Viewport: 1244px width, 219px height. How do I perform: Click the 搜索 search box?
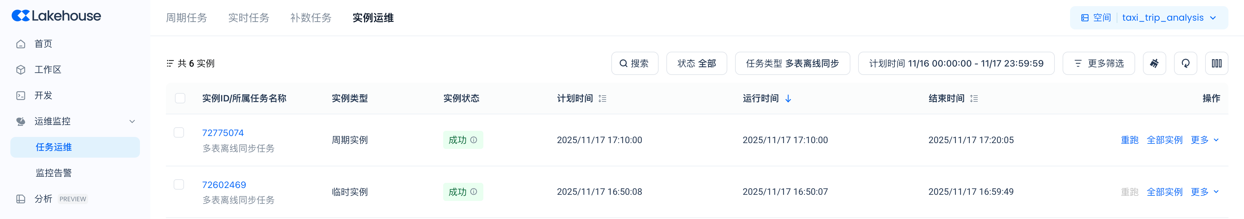pyautogui.click(x=634, y=64)
